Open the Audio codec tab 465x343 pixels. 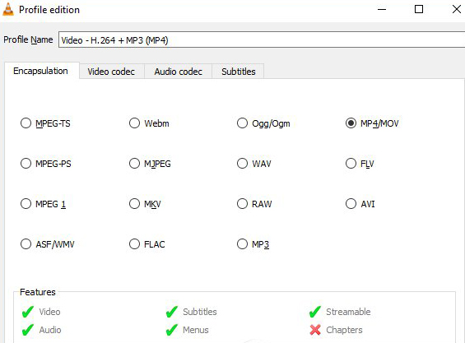coord(179,72)
